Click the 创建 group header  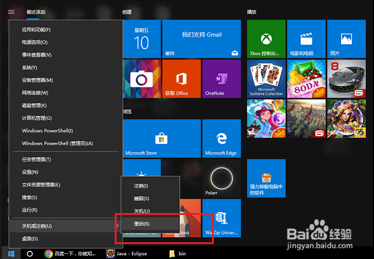point(127,12)
